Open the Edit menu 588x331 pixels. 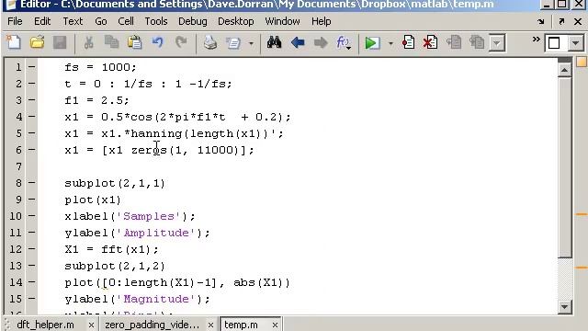42,21
